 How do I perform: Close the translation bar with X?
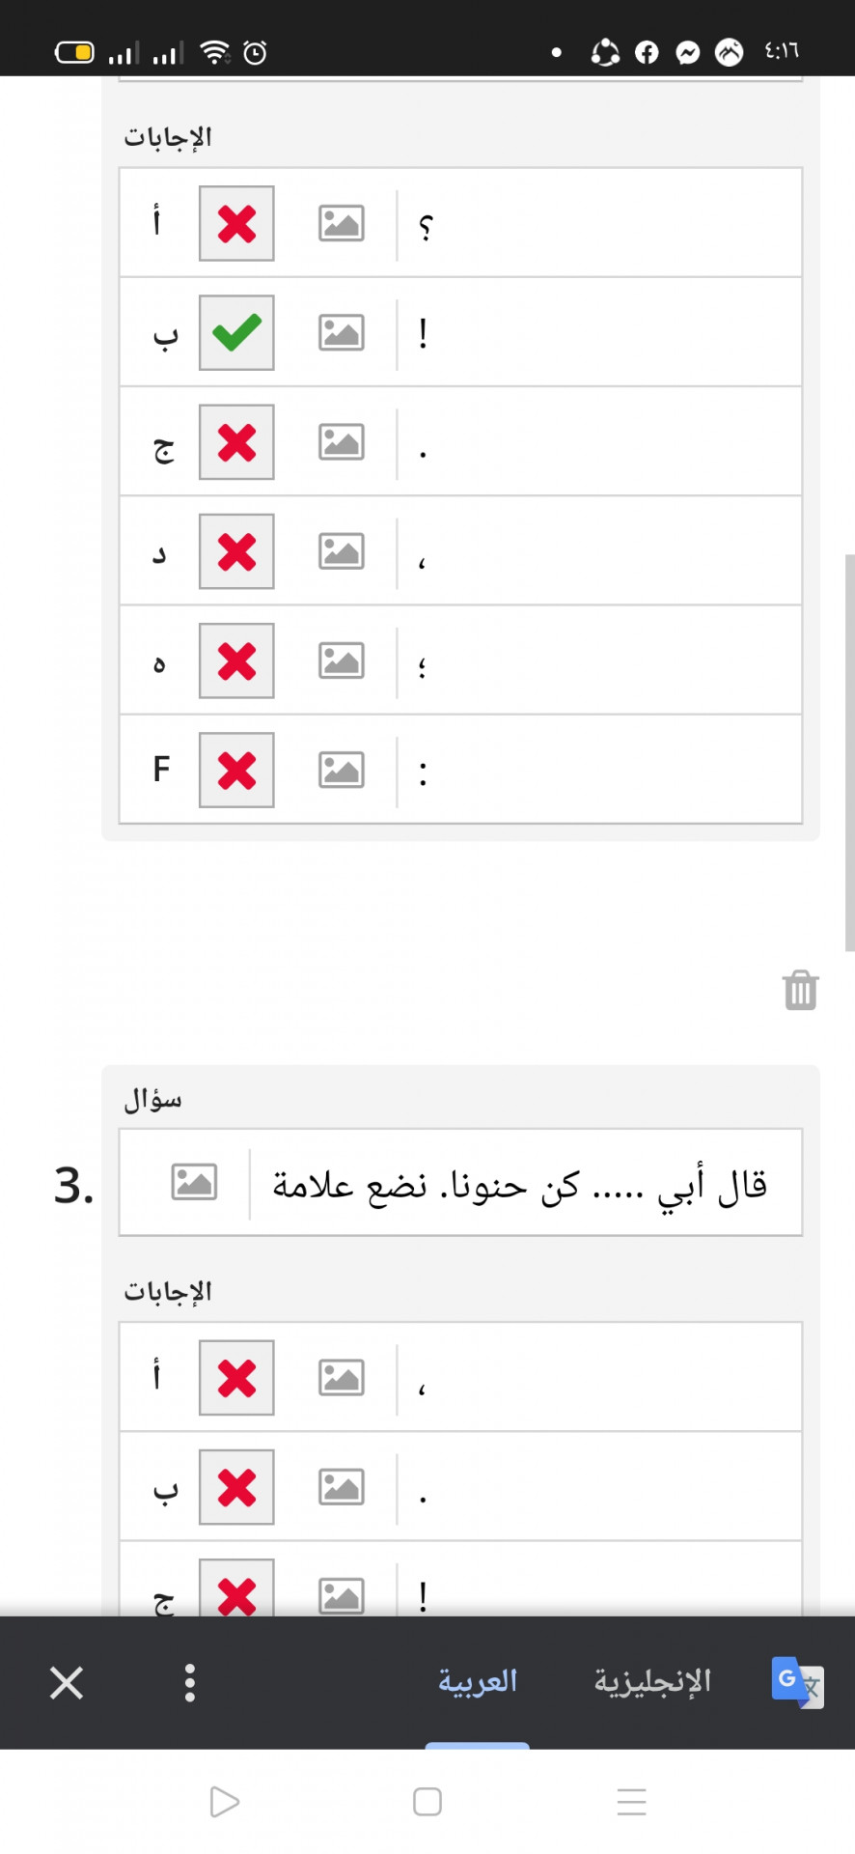point(67,1682)
